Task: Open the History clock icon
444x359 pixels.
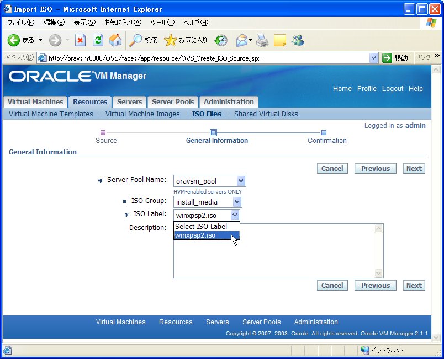Action: [221, 40]
